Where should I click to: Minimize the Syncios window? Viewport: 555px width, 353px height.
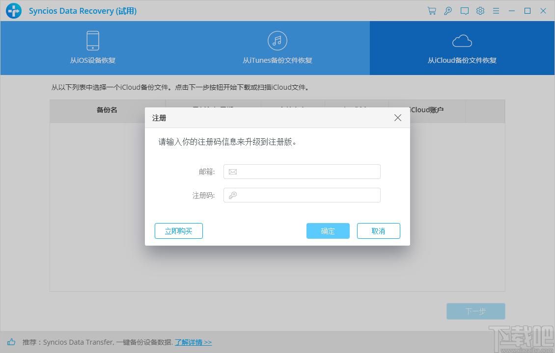(x=512, y=11)
